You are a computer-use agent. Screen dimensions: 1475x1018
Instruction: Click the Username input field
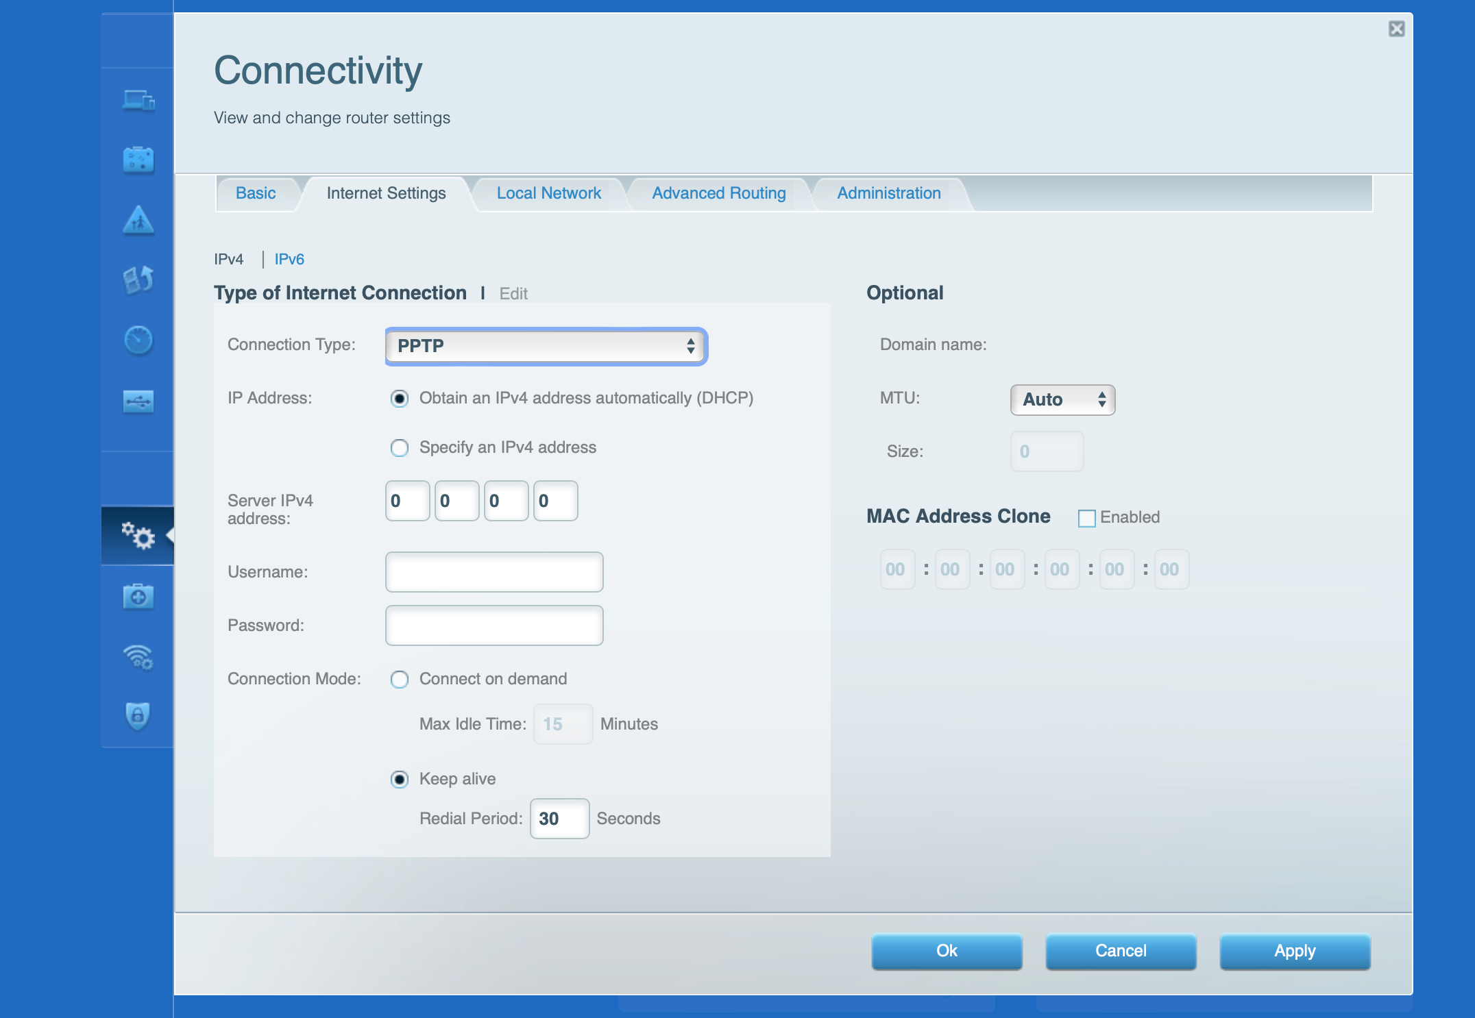494,572
